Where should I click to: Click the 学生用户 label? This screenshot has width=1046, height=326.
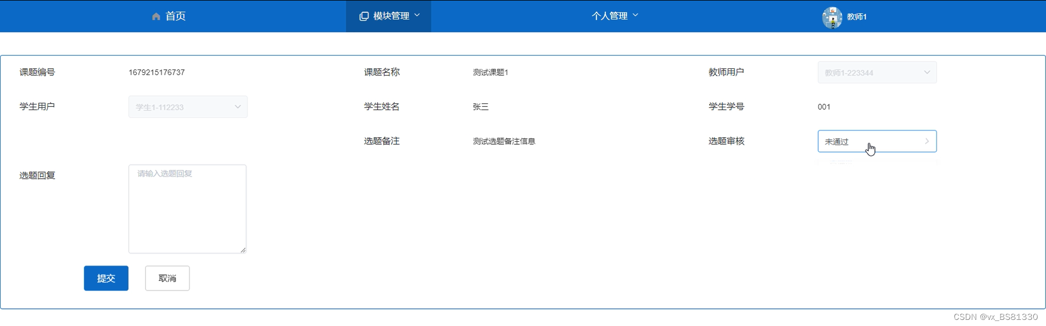point(37,107)
